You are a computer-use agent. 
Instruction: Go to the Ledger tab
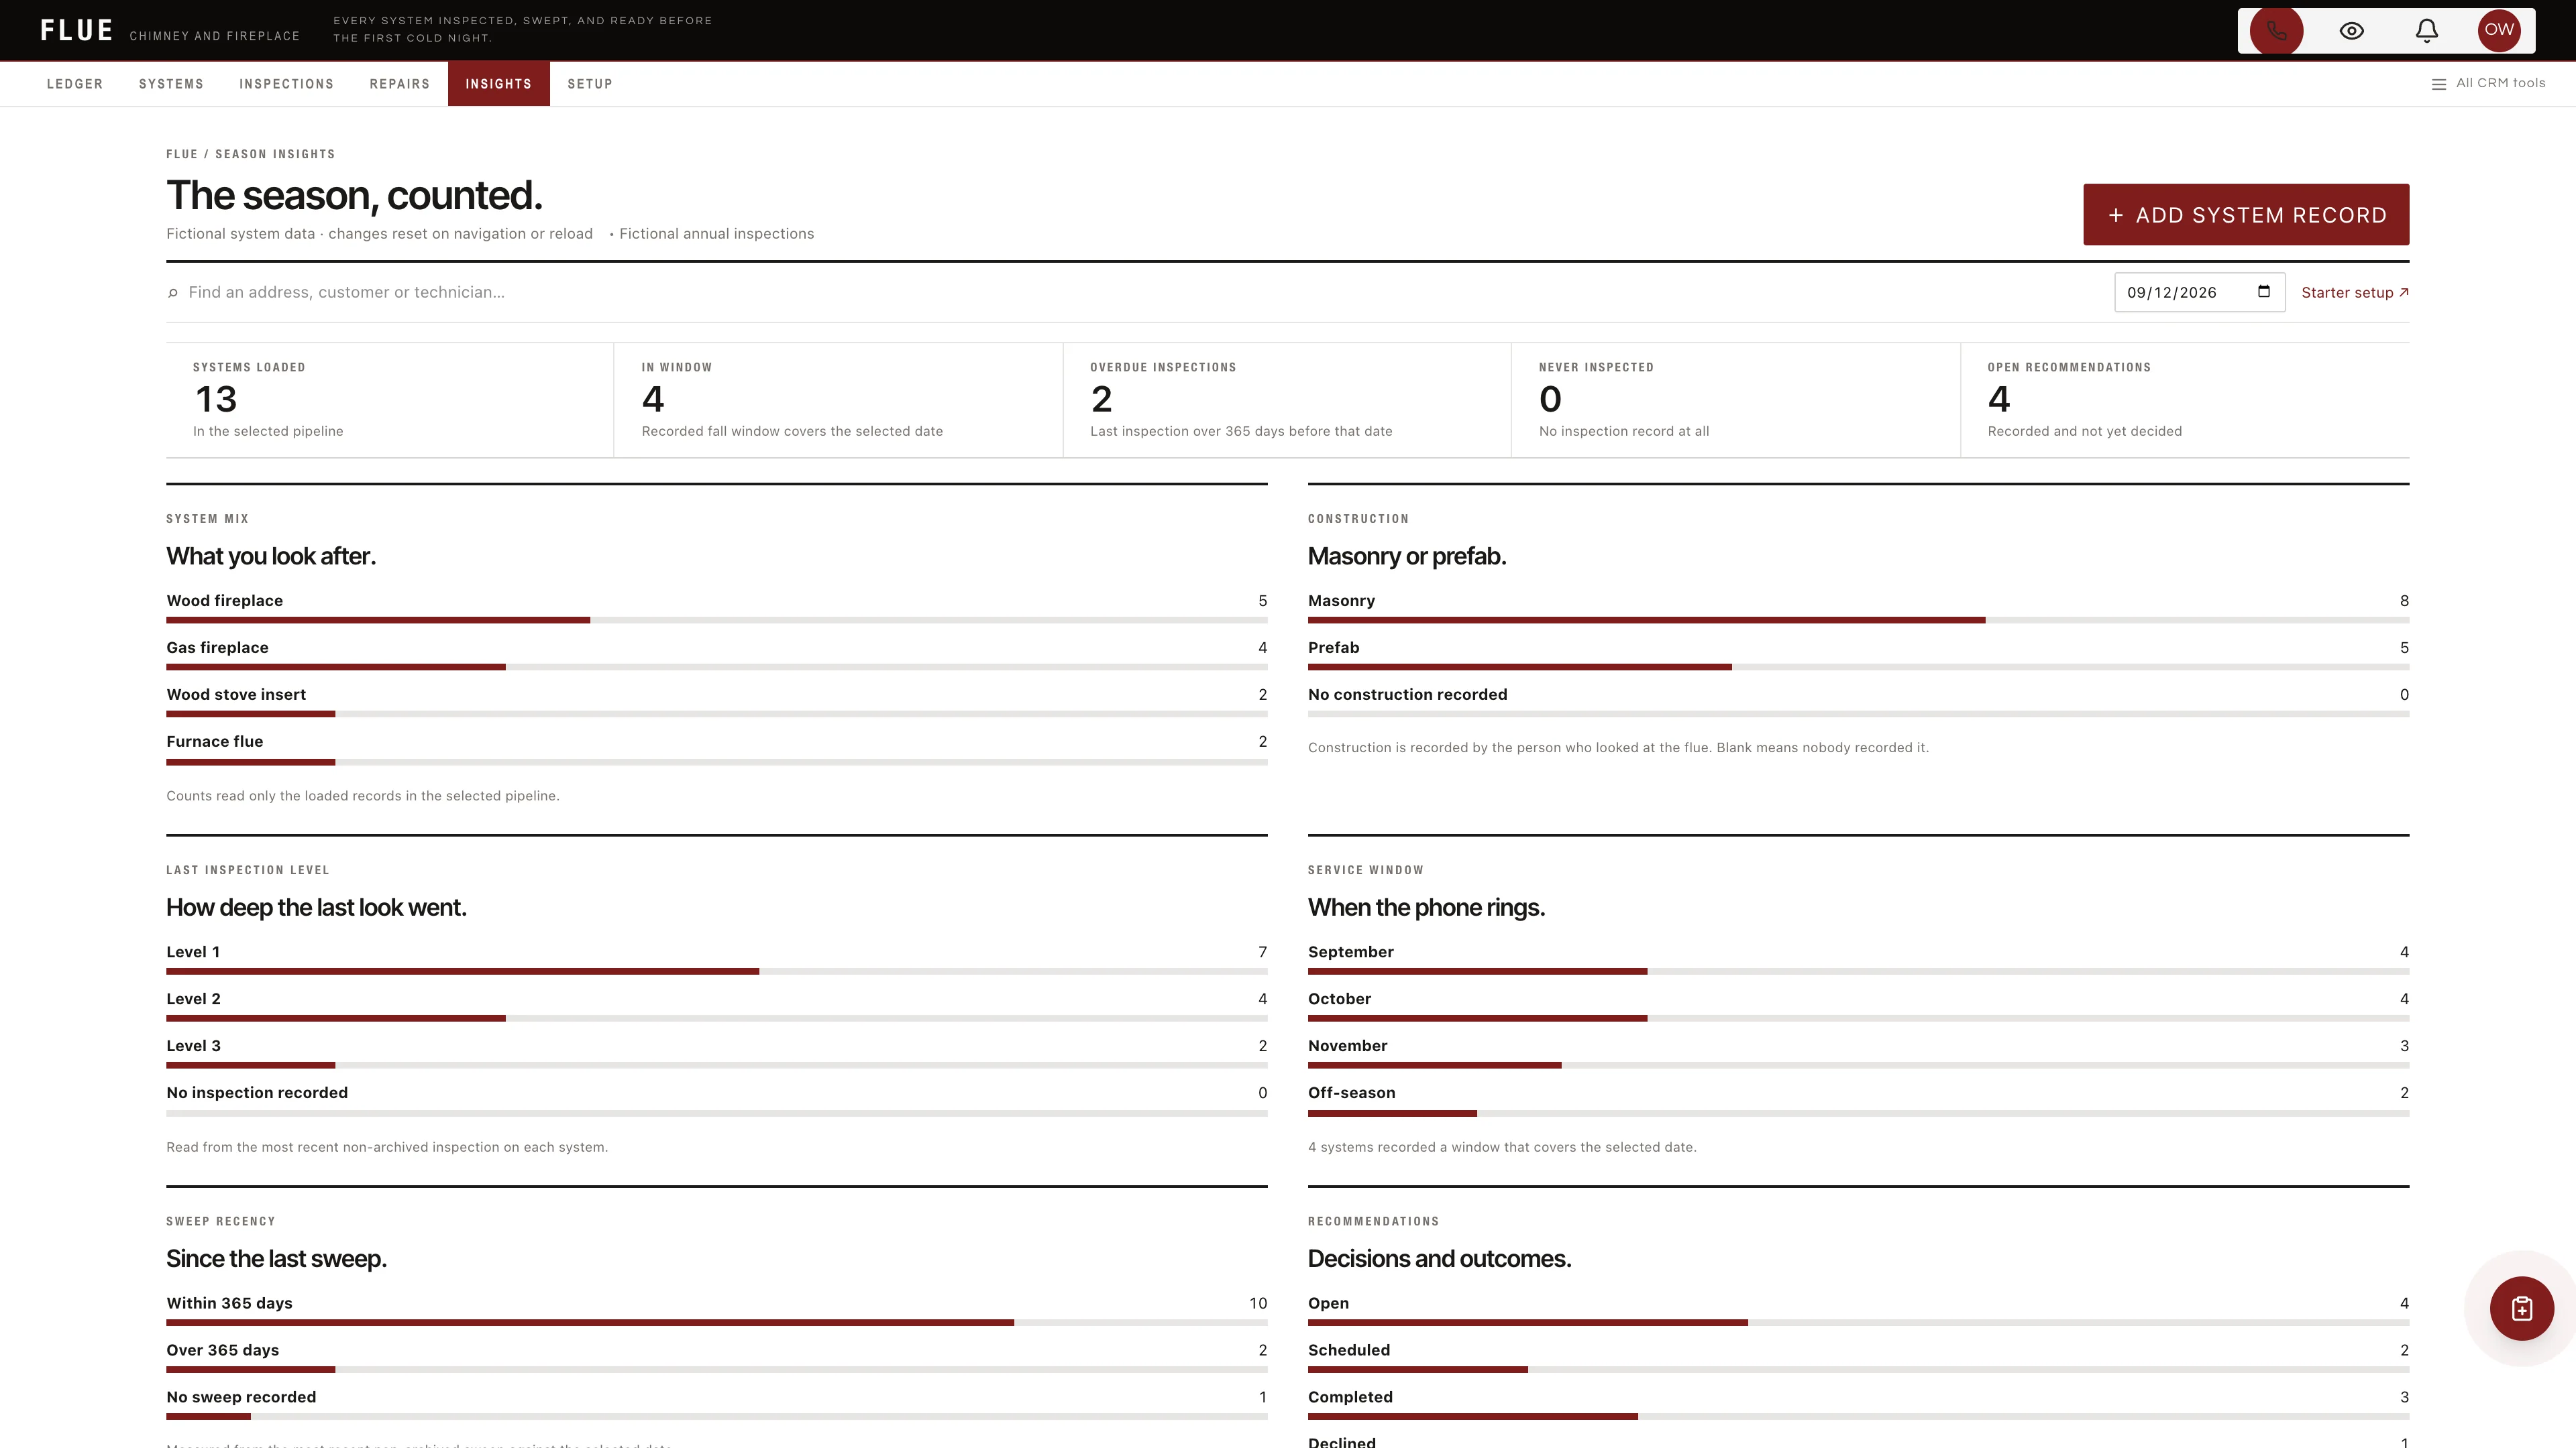[75, 84]
